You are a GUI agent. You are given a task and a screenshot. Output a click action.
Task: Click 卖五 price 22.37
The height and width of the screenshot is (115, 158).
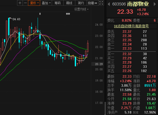point(127,32)
